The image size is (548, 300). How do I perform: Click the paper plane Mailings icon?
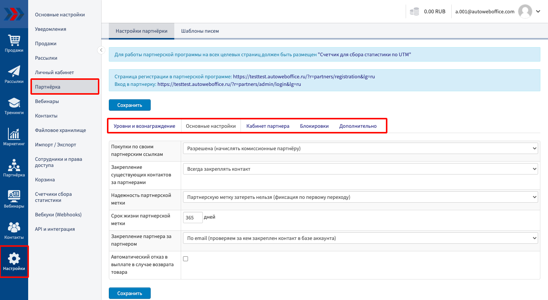tap(14, 71)
